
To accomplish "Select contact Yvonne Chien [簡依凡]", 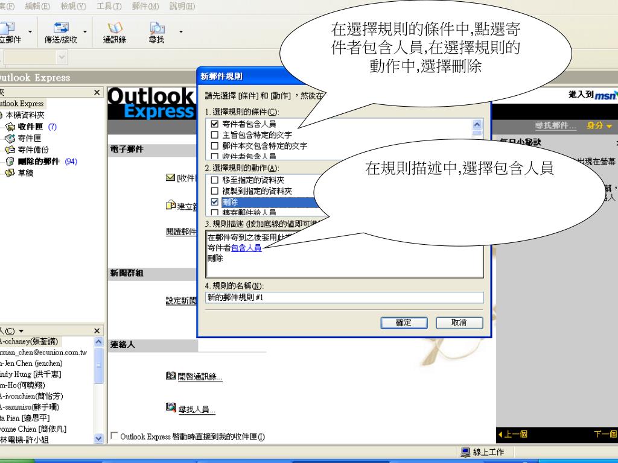I will (x=33, y=429).
